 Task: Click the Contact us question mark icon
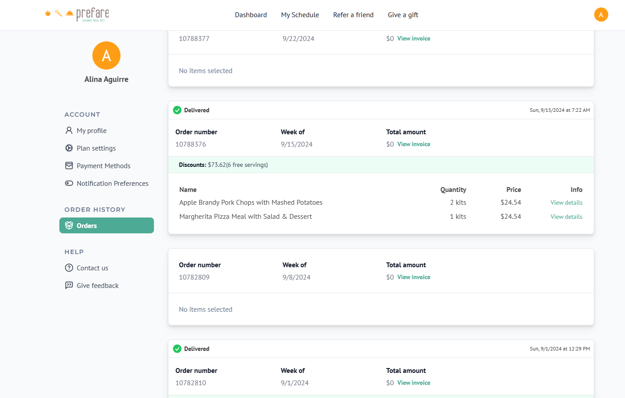(x=69, y=268)
